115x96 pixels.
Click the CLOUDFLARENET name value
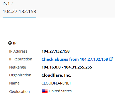[56, 83]
